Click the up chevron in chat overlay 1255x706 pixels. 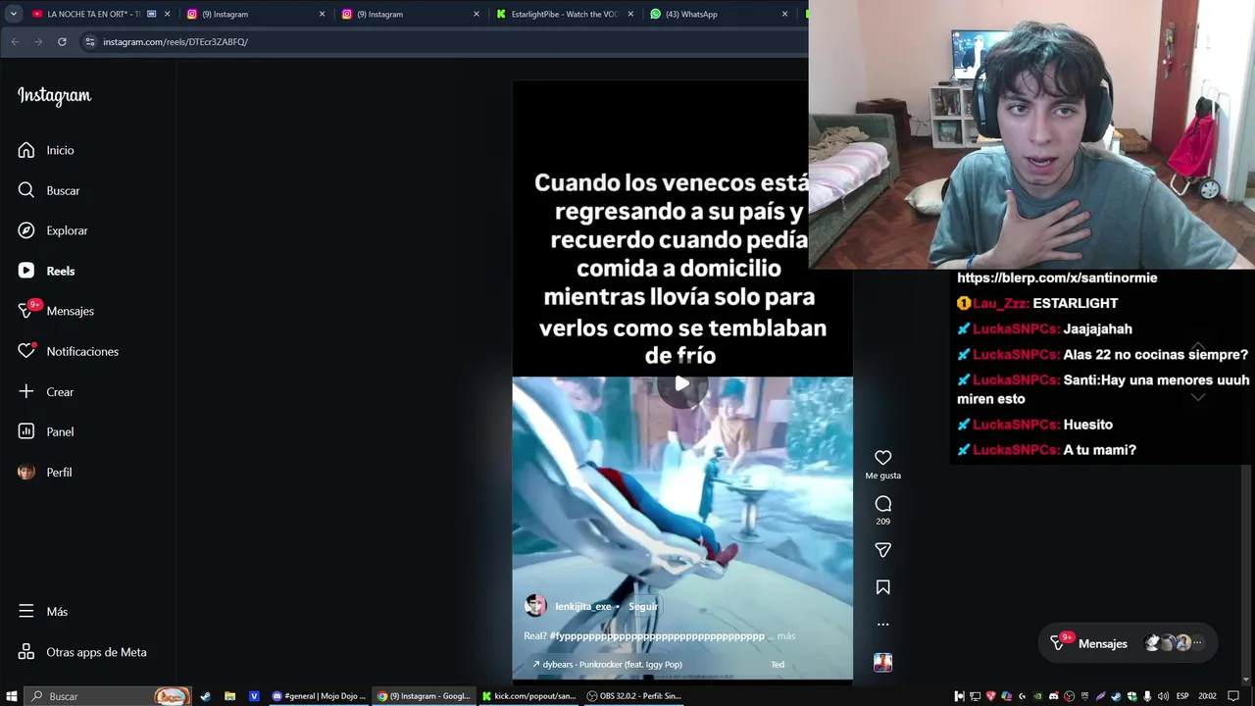coord(1198,347)
